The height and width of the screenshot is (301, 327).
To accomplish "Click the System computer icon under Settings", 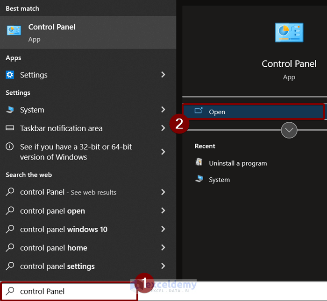I will coord(10,110).
